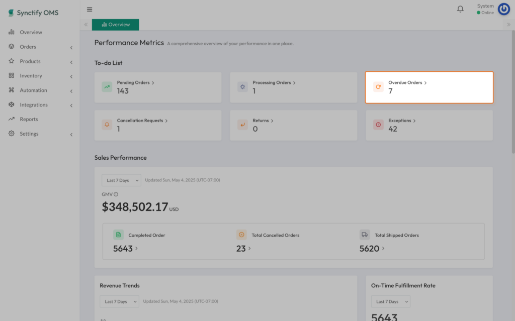The image size is (515, 321).
Task: Expand the Products sidebar submenu chevron
Action: (71, 62)
